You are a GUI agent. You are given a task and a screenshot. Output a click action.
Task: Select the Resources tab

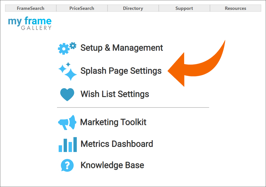click(235, 8)
